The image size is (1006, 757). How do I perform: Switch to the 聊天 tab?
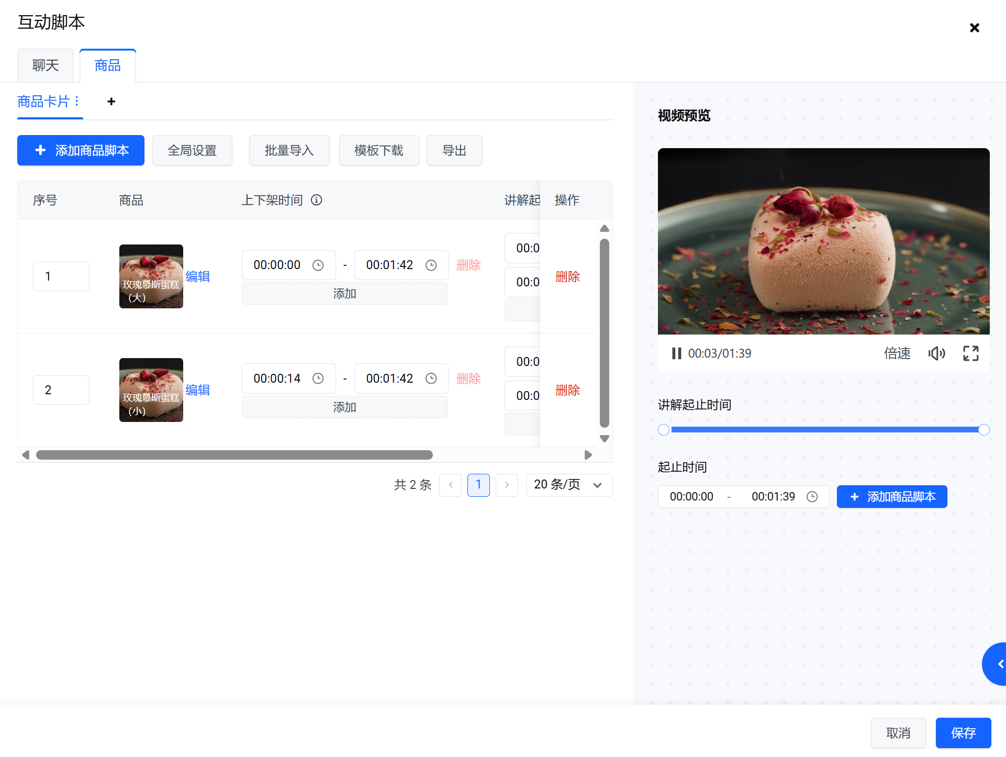tap(46, 65)
